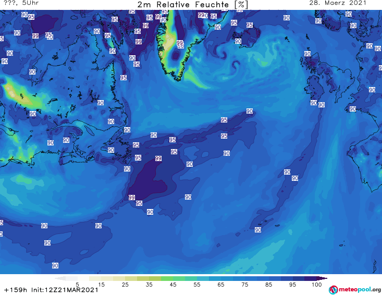Open the meteopool.org logo link

point(355,290)
